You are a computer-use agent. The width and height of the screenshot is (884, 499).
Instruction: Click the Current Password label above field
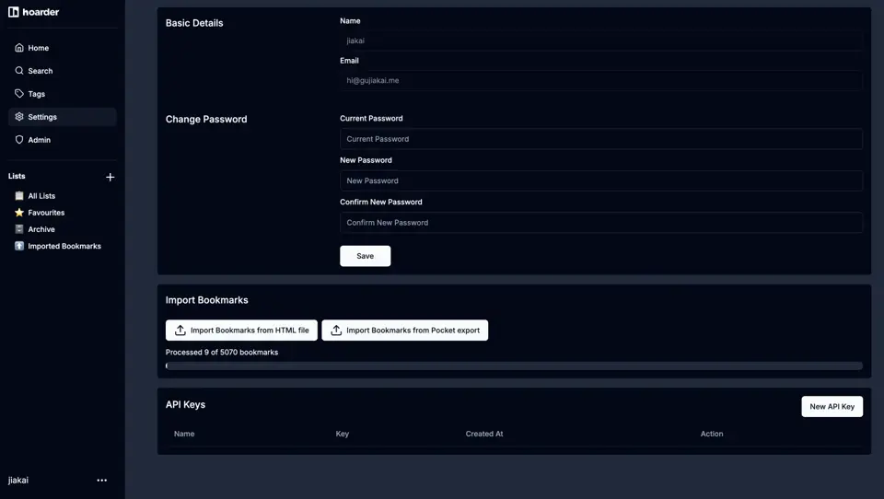(x=371, y=119)
